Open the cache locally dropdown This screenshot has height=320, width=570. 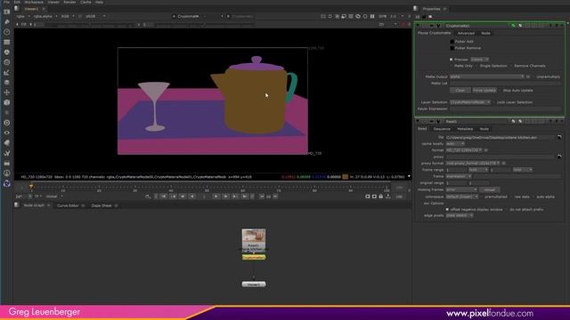(455, 144)
